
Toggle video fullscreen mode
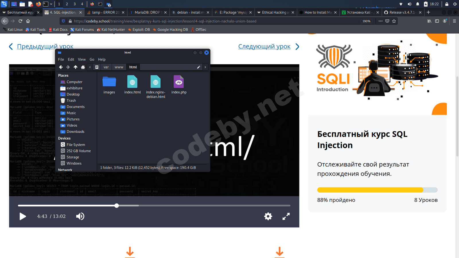click(x=286, y=216)
